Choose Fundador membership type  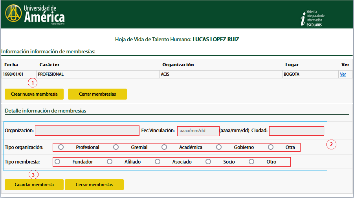(57, 162)
